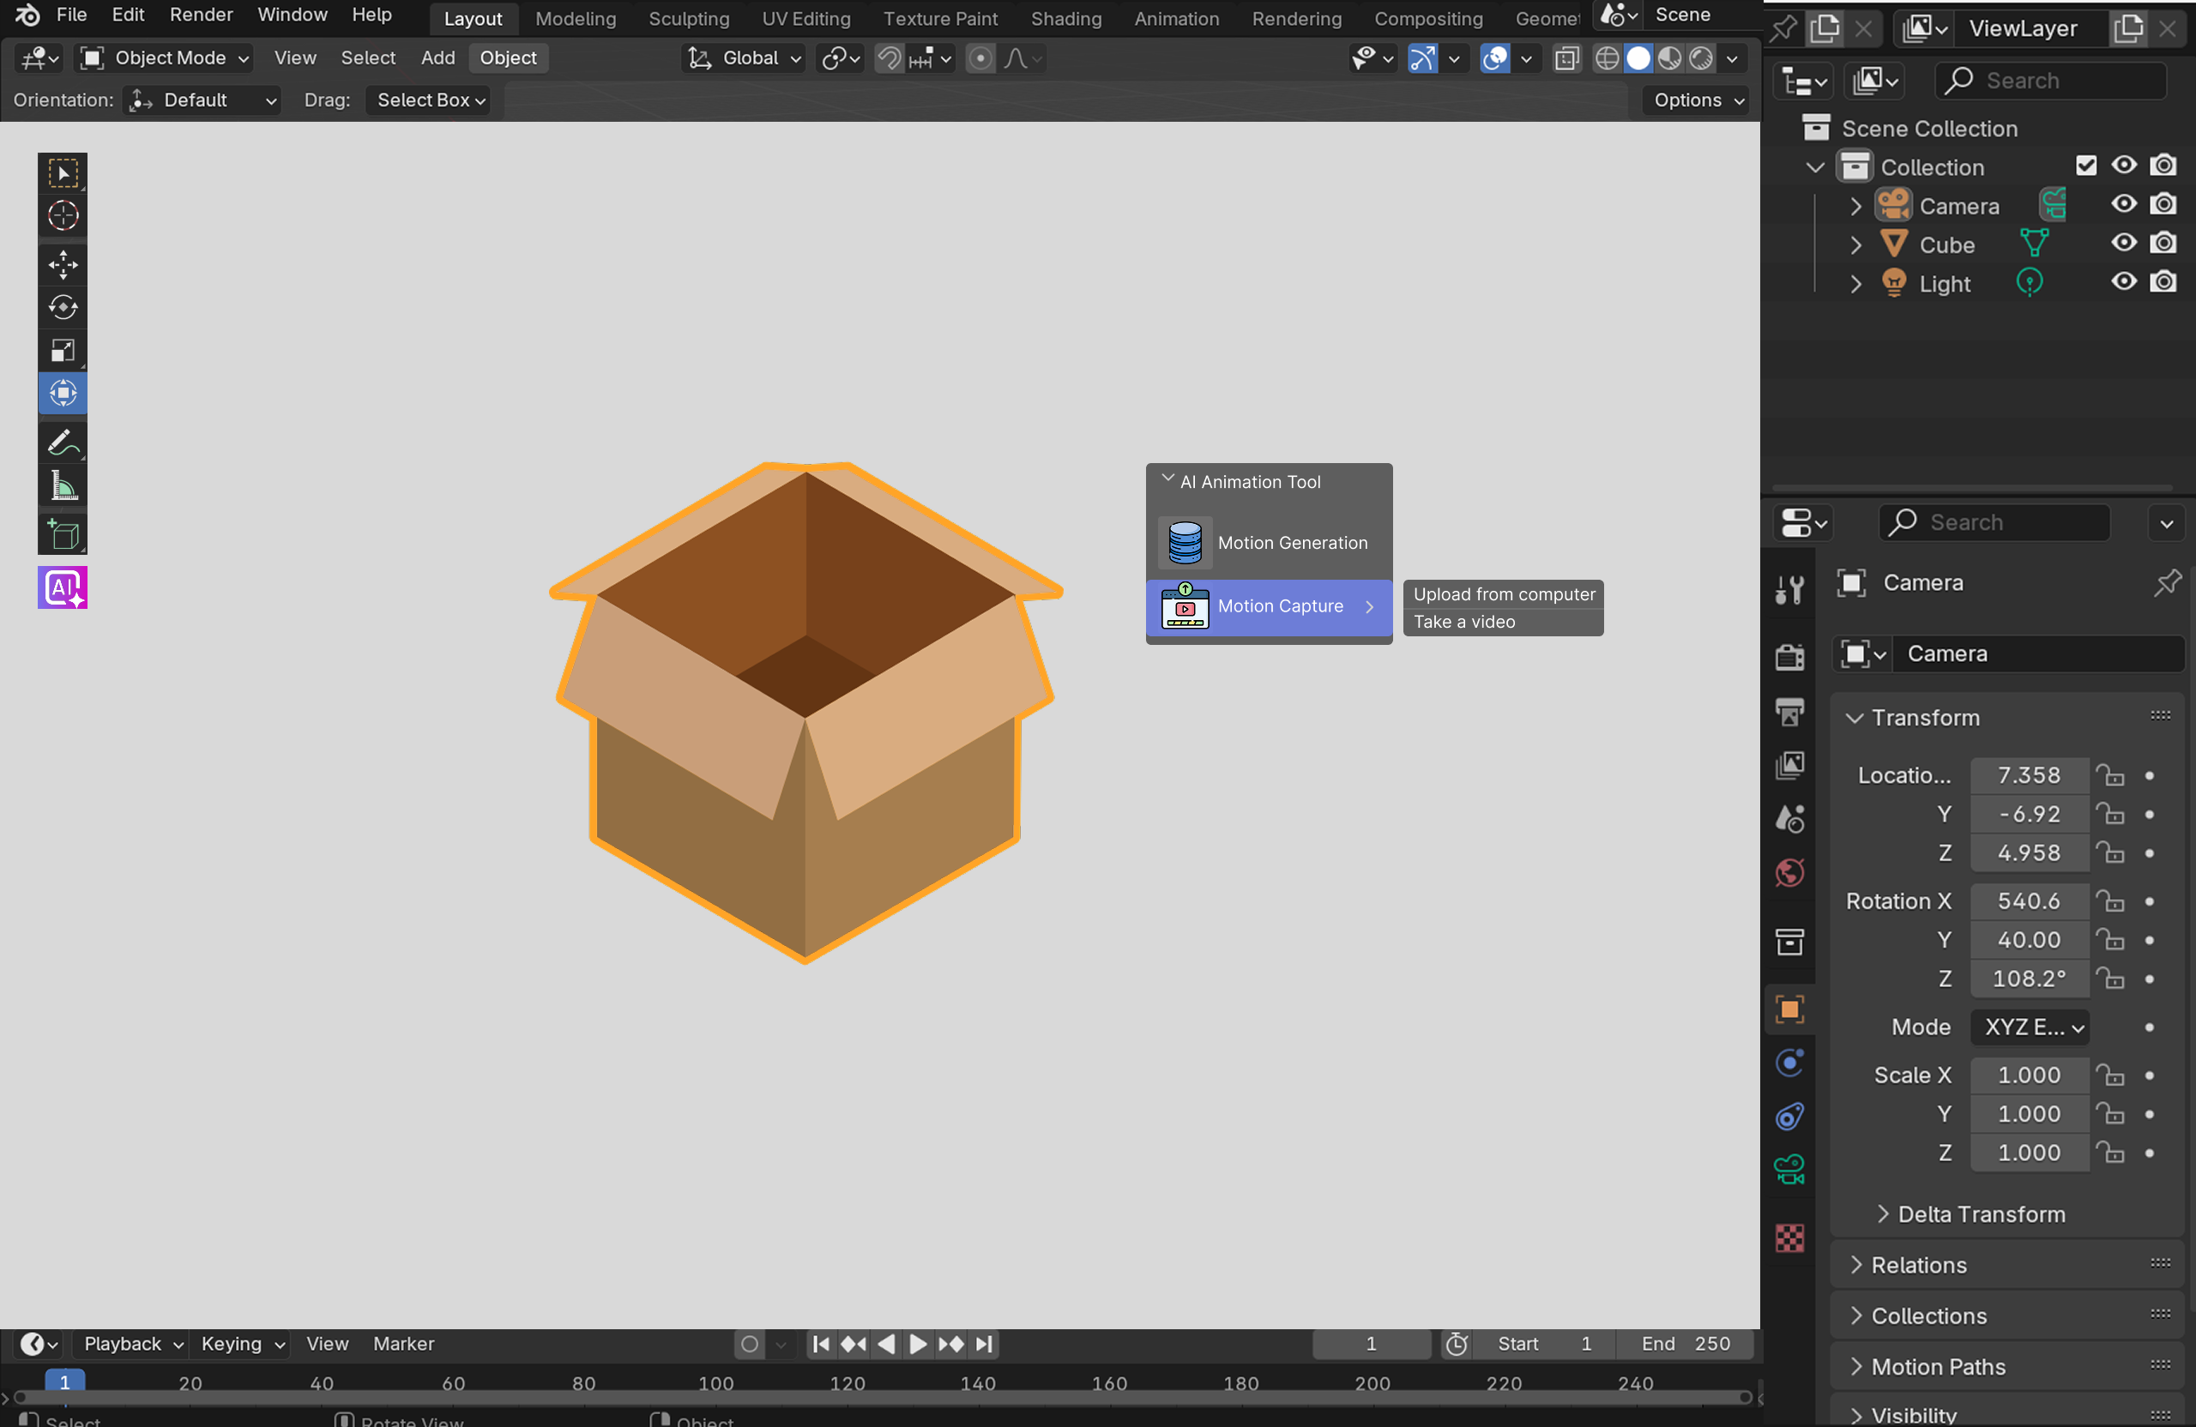This screenshot has width=2196, height=1427.
Task: Open World Properties globe tab
Action: [1789, 871]
